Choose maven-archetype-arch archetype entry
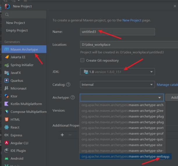The height and width of the screenshot is (166, 178). point(122,105)
